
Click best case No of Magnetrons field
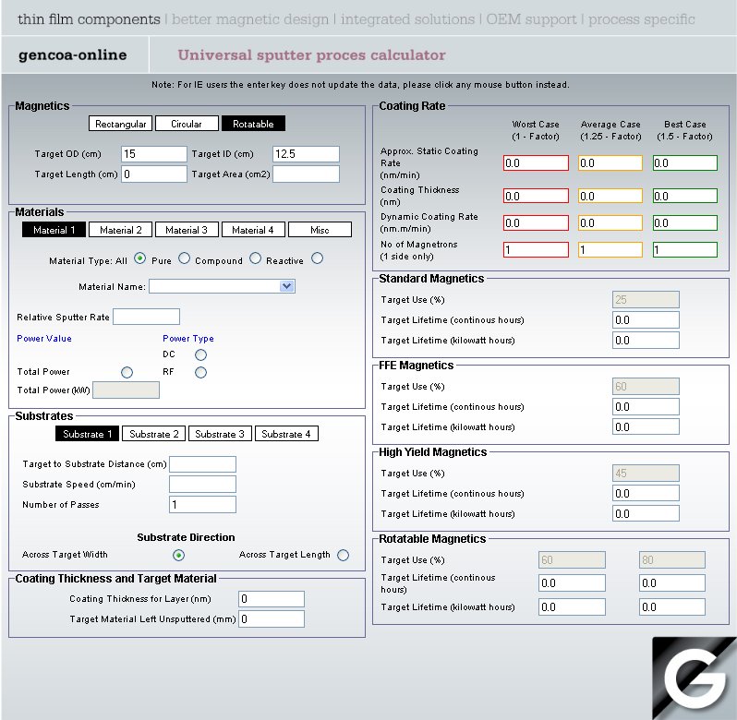click(x=685, y=249)
